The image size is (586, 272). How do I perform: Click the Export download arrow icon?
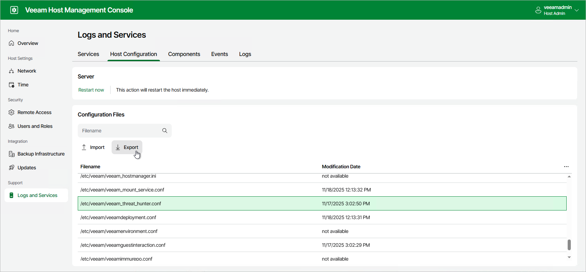[x=118, y=147]
